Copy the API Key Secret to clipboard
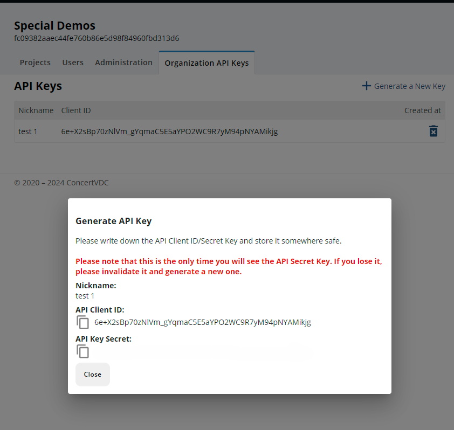This screenshot has width=454, height=430. (x=82, y=351)
